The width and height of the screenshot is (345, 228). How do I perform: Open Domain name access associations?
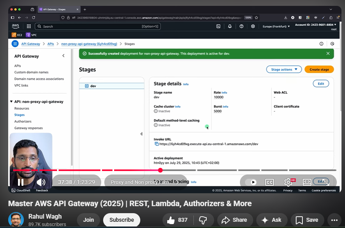click(x=39, y=79)
